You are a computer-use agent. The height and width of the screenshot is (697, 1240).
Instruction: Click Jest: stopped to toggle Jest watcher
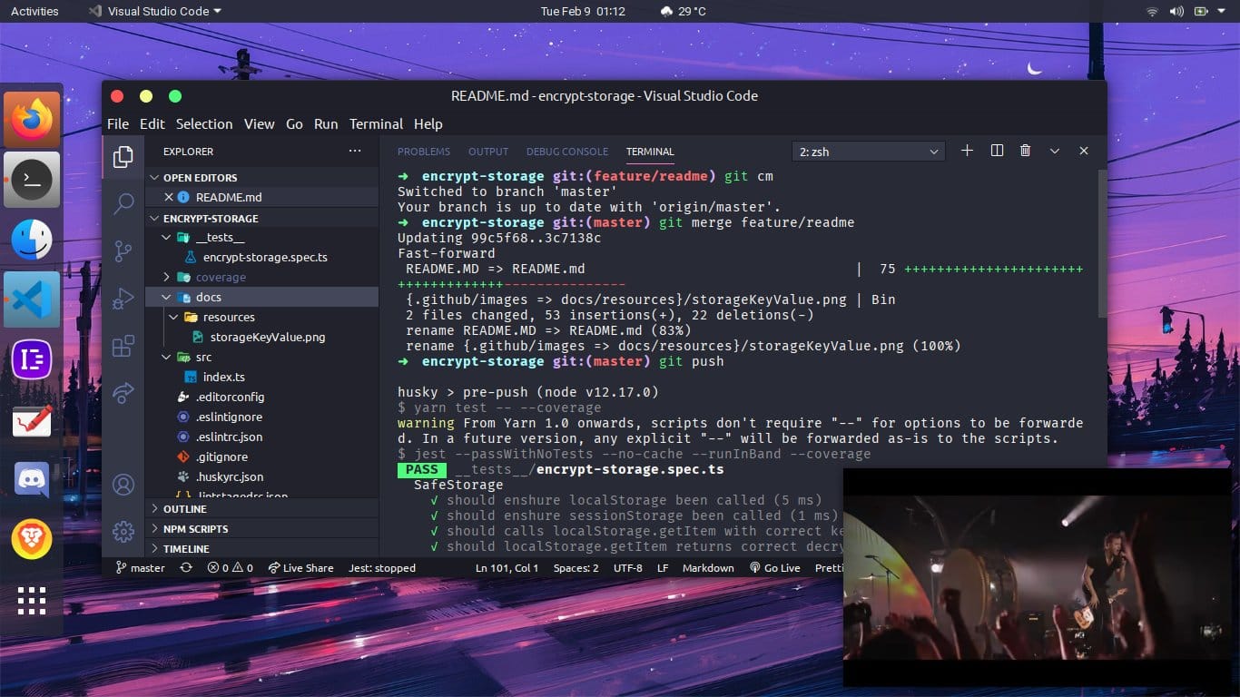381,567
